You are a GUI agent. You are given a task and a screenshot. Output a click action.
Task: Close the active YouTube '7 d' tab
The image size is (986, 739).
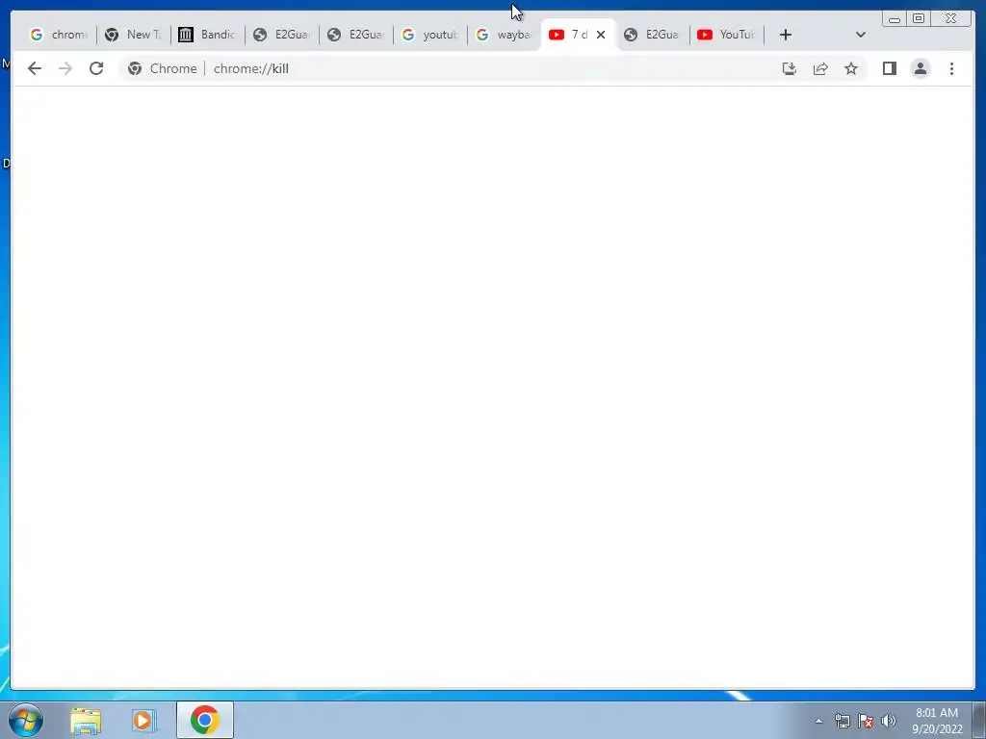601,35
